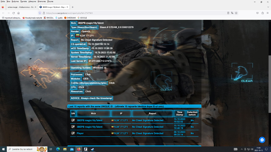Open the Naudojimasis naršykle bookmark

click(32, 18)
